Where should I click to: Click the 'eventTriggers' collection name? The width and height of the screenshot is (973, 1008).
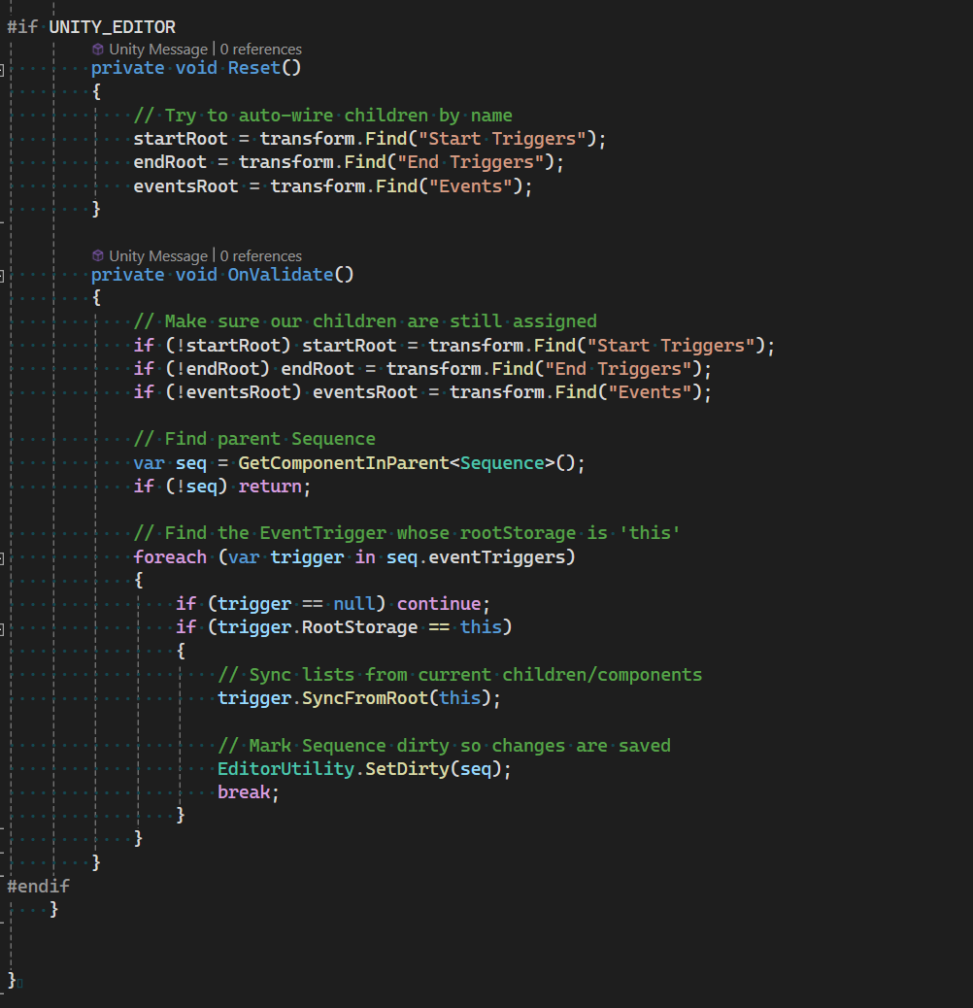495,556
